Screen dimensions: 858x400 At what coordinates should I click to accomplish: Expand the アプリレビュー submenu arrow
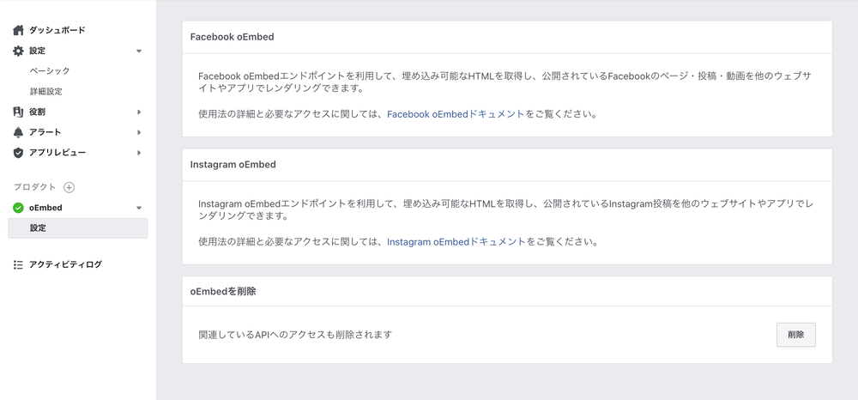pyautogui.click(x=139, y=153)
